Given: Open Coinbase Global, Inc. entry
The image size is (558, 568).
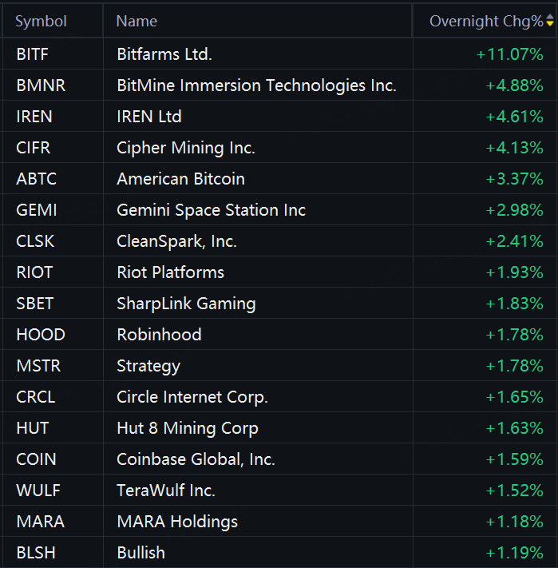Looking at the screenshot, I should 196,459.
